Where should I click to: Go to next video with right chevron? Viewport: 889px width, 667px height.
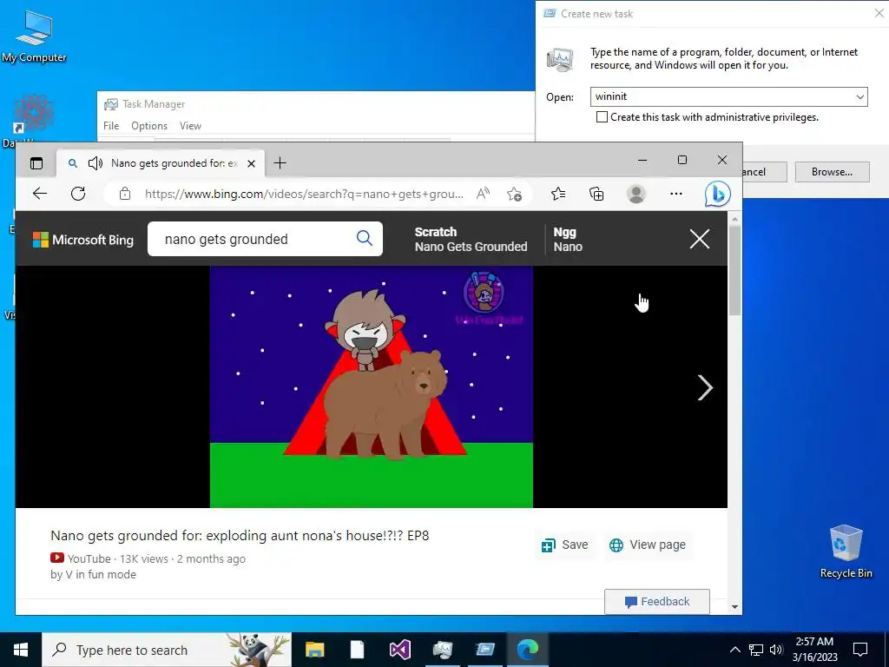tap(705, 388)
